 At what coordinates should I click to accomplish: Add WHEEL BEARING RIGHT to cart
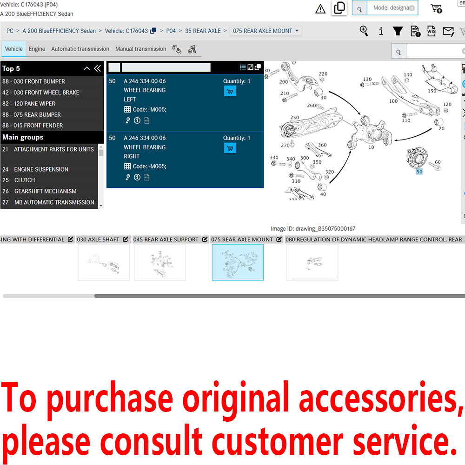click(230, 148)
